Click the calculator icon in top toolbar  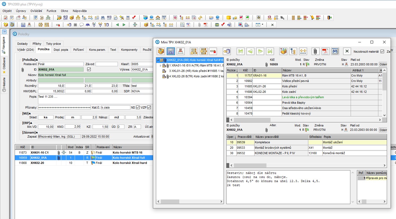point(128,18)
